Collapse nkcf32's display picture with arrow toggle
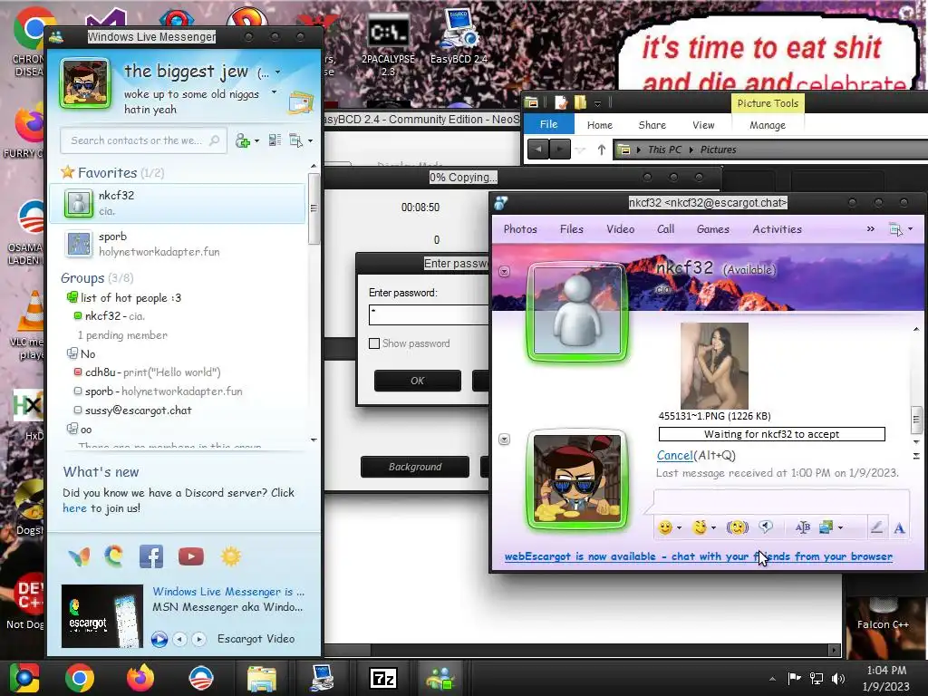This screenshot has height=696, width=928. pos(504,272)
